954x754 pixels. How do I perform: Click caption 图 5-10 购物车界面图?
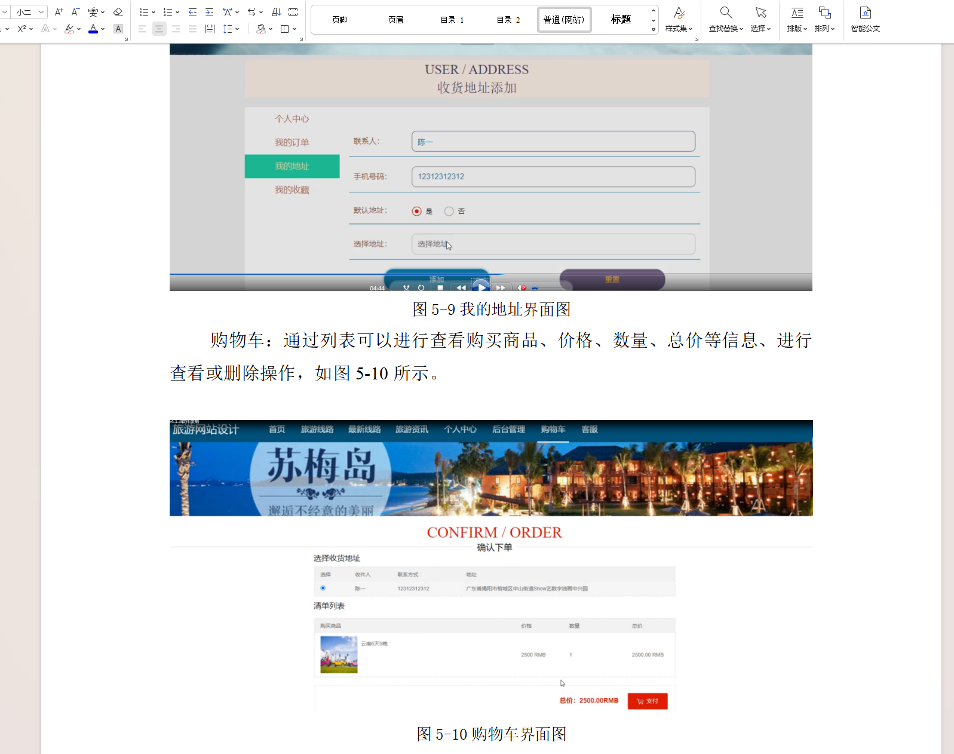point(491,734)
